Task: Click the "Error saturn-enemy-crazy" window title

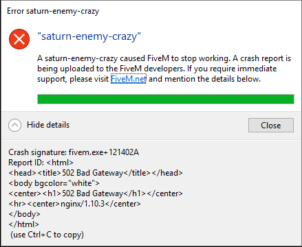Action: tap(53, 11)
